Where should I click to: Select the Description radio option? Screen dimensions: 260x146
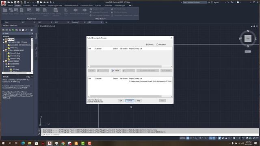pos(161,45)
